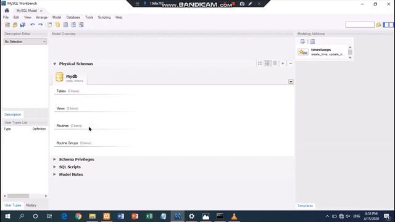395x222 pixels.
Task: Click the right scroll arrow of horizontal scrollbar
Action: [46, 196]
